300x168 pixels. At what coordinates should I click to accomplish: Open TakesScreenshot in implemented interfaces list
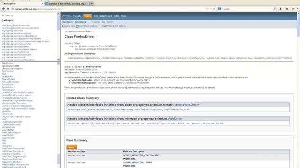point(272,58)
